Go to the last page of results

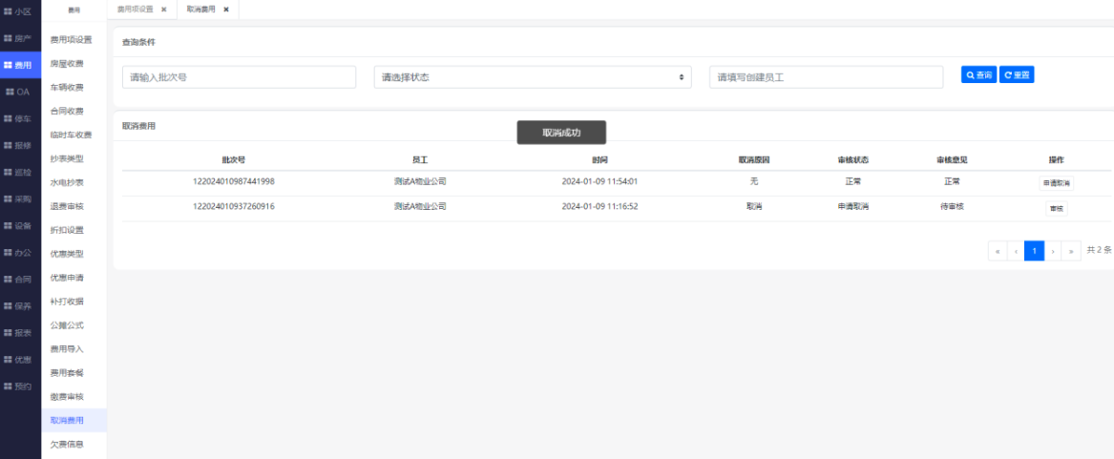(x=1071, y=251)
